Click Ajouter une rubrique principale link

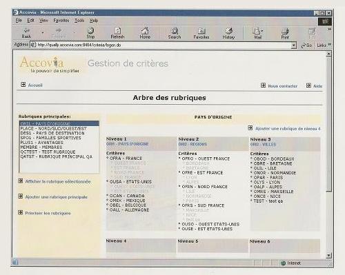point(57,197)
